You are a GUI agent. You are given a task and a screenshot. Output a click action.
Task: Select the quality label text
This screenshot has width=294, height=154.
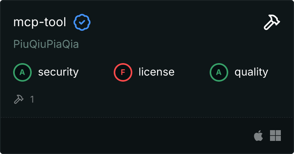[x=251, y=72]
